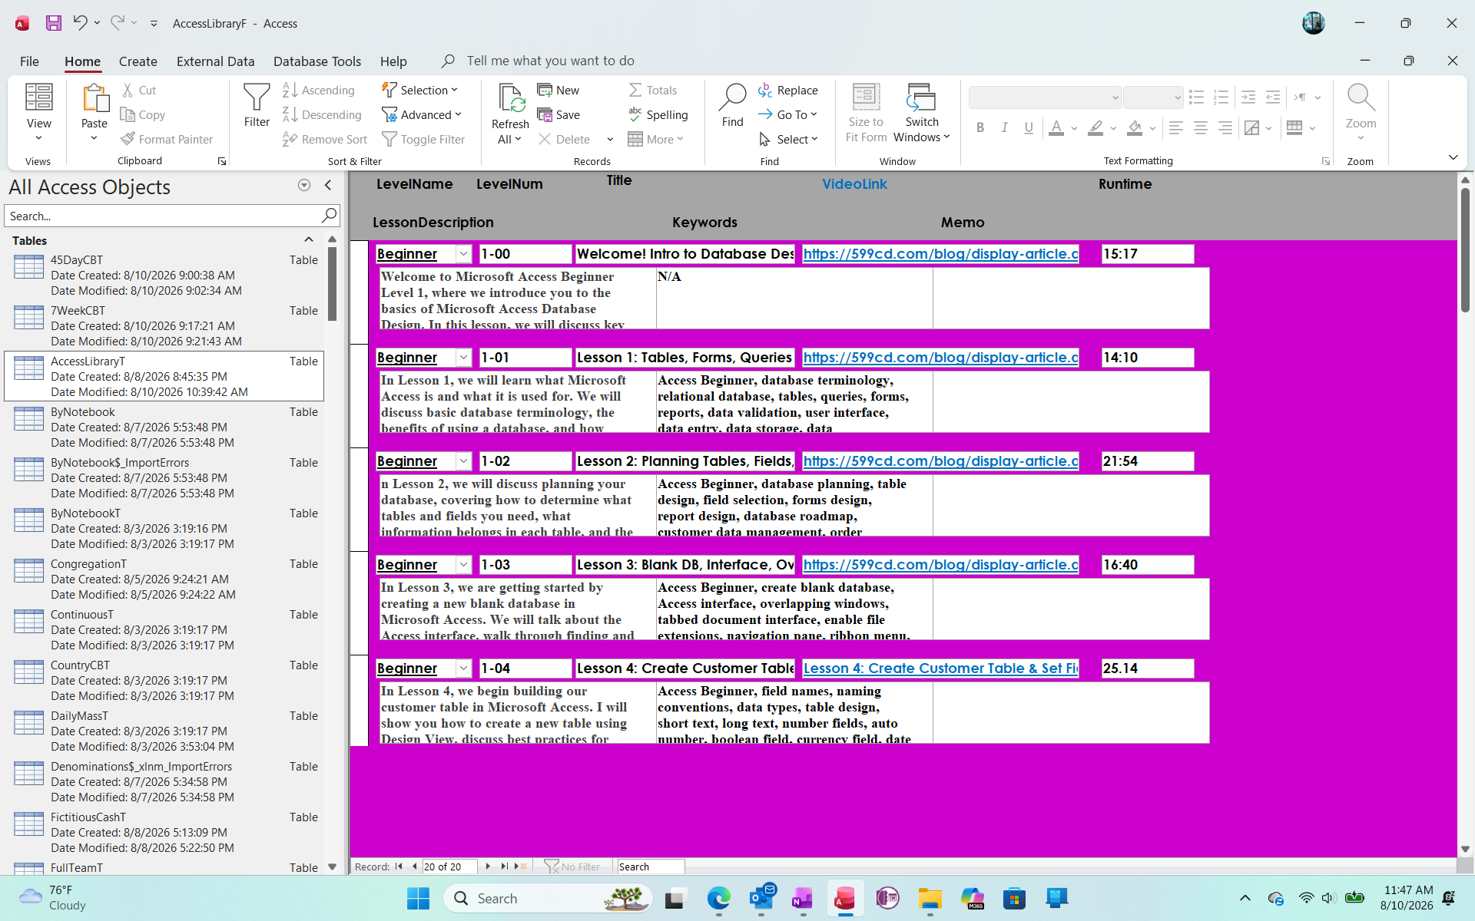Screen dimensions: 1475x921
Task: Open the video link for lesson 1-01
Action: [x=940, y=358]
